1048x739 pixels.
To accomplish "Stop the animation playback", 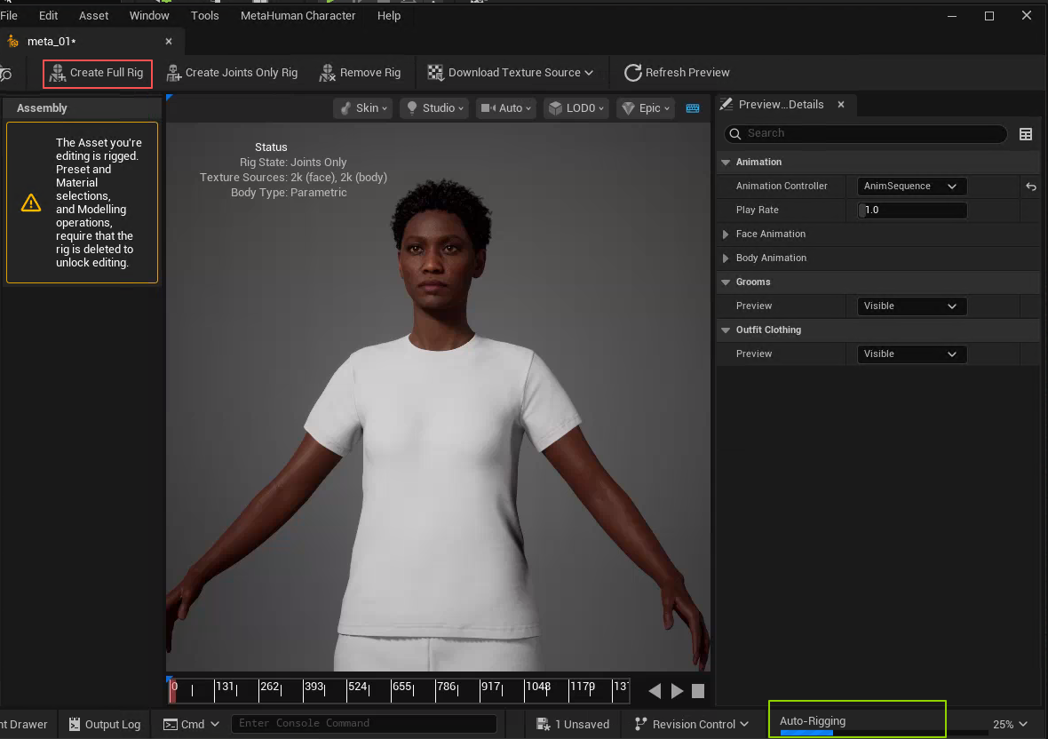I will [698, 691].
